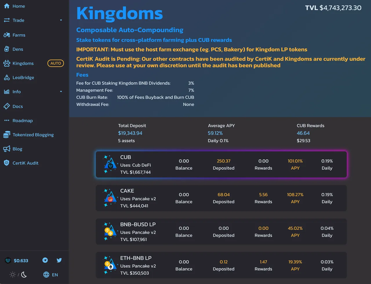The height and width of the screenshot is (284, 371).
Task: Click the Info chart icon
Action: 7,92
